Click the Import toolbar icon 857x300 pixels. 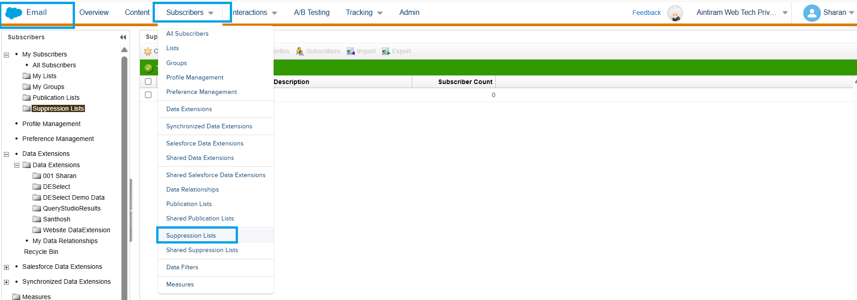tap(351, 52)
